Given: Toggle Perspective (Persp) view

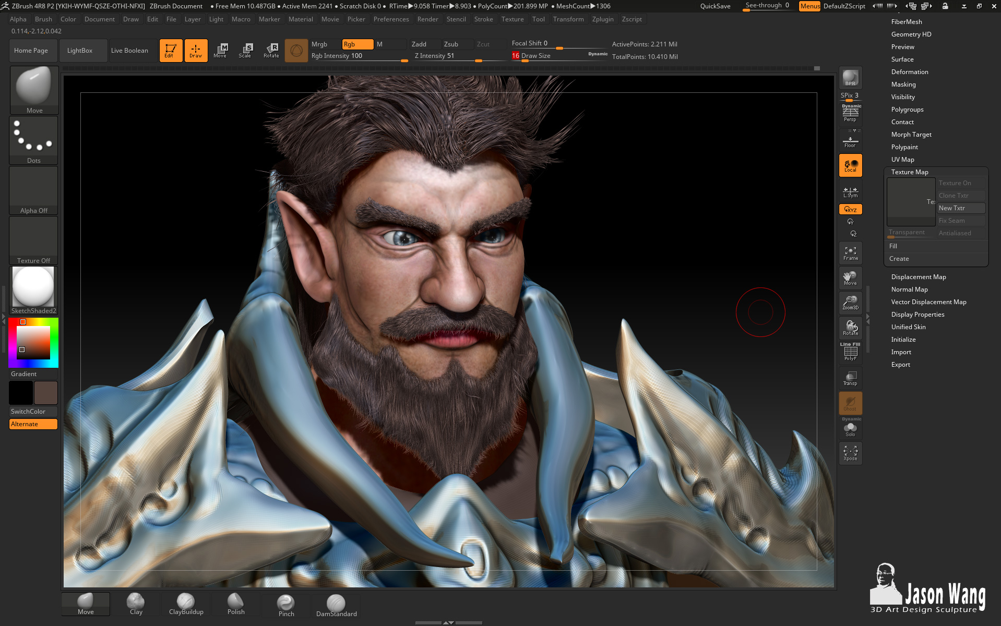Looking at the screenshot, I should [x=850, y=113].
